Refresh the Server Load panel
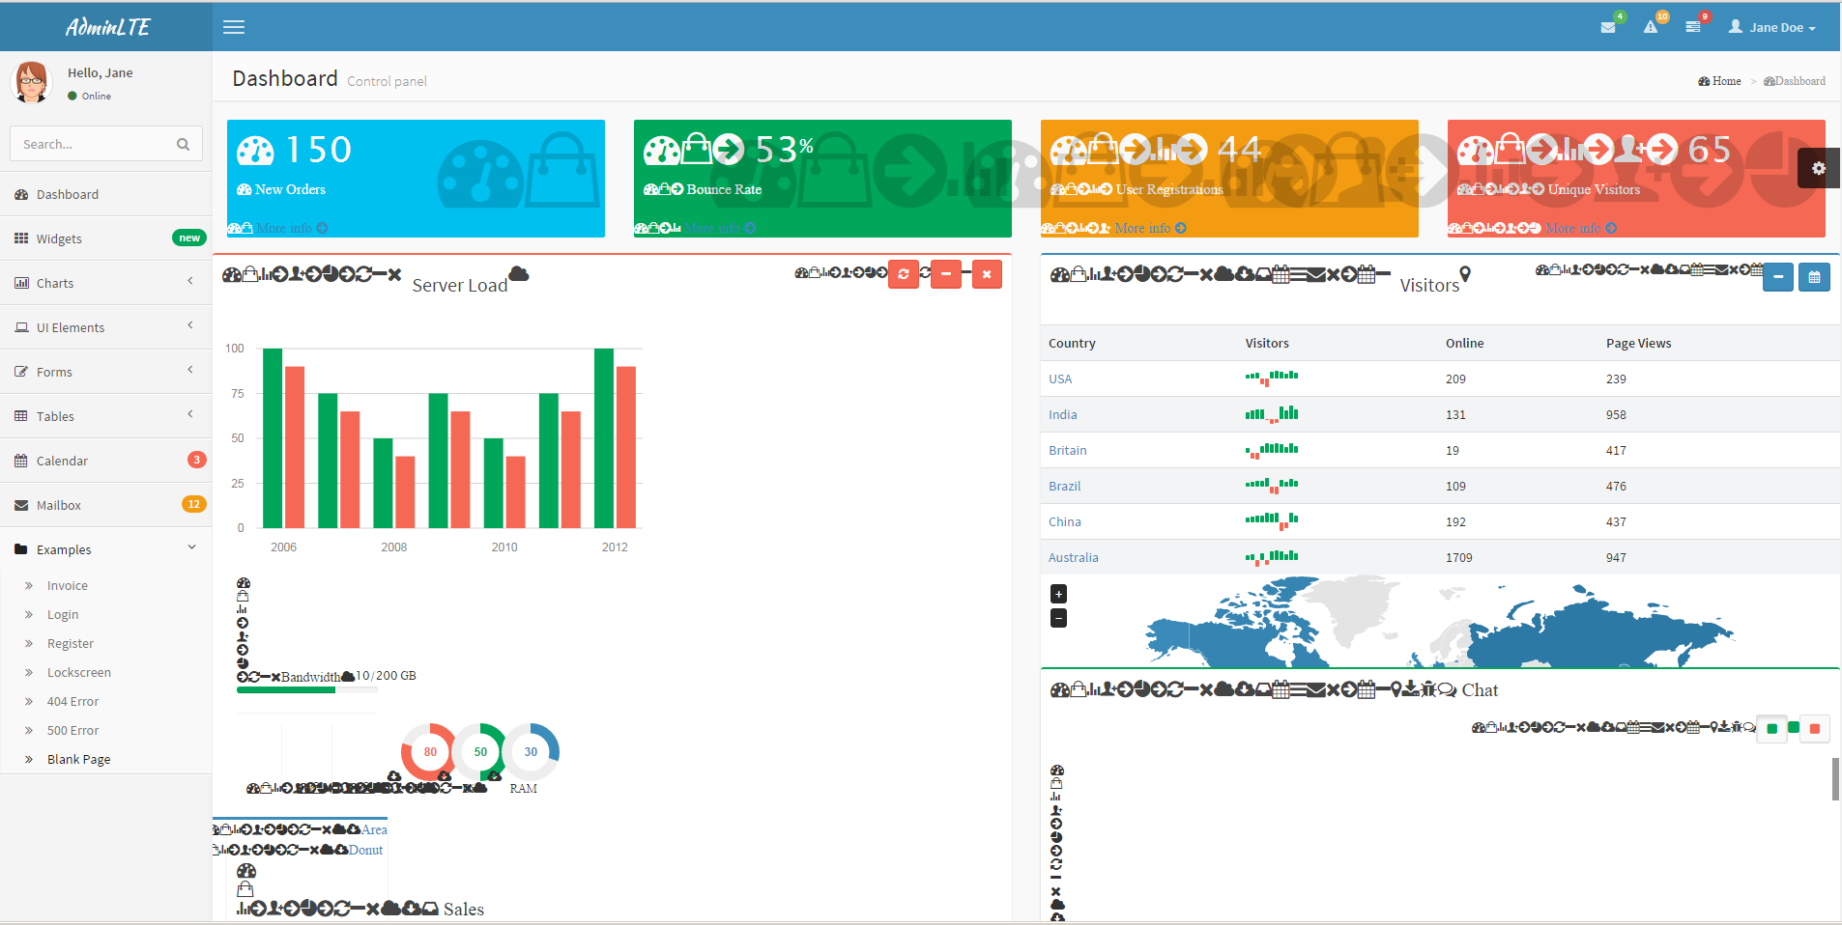 904,274
